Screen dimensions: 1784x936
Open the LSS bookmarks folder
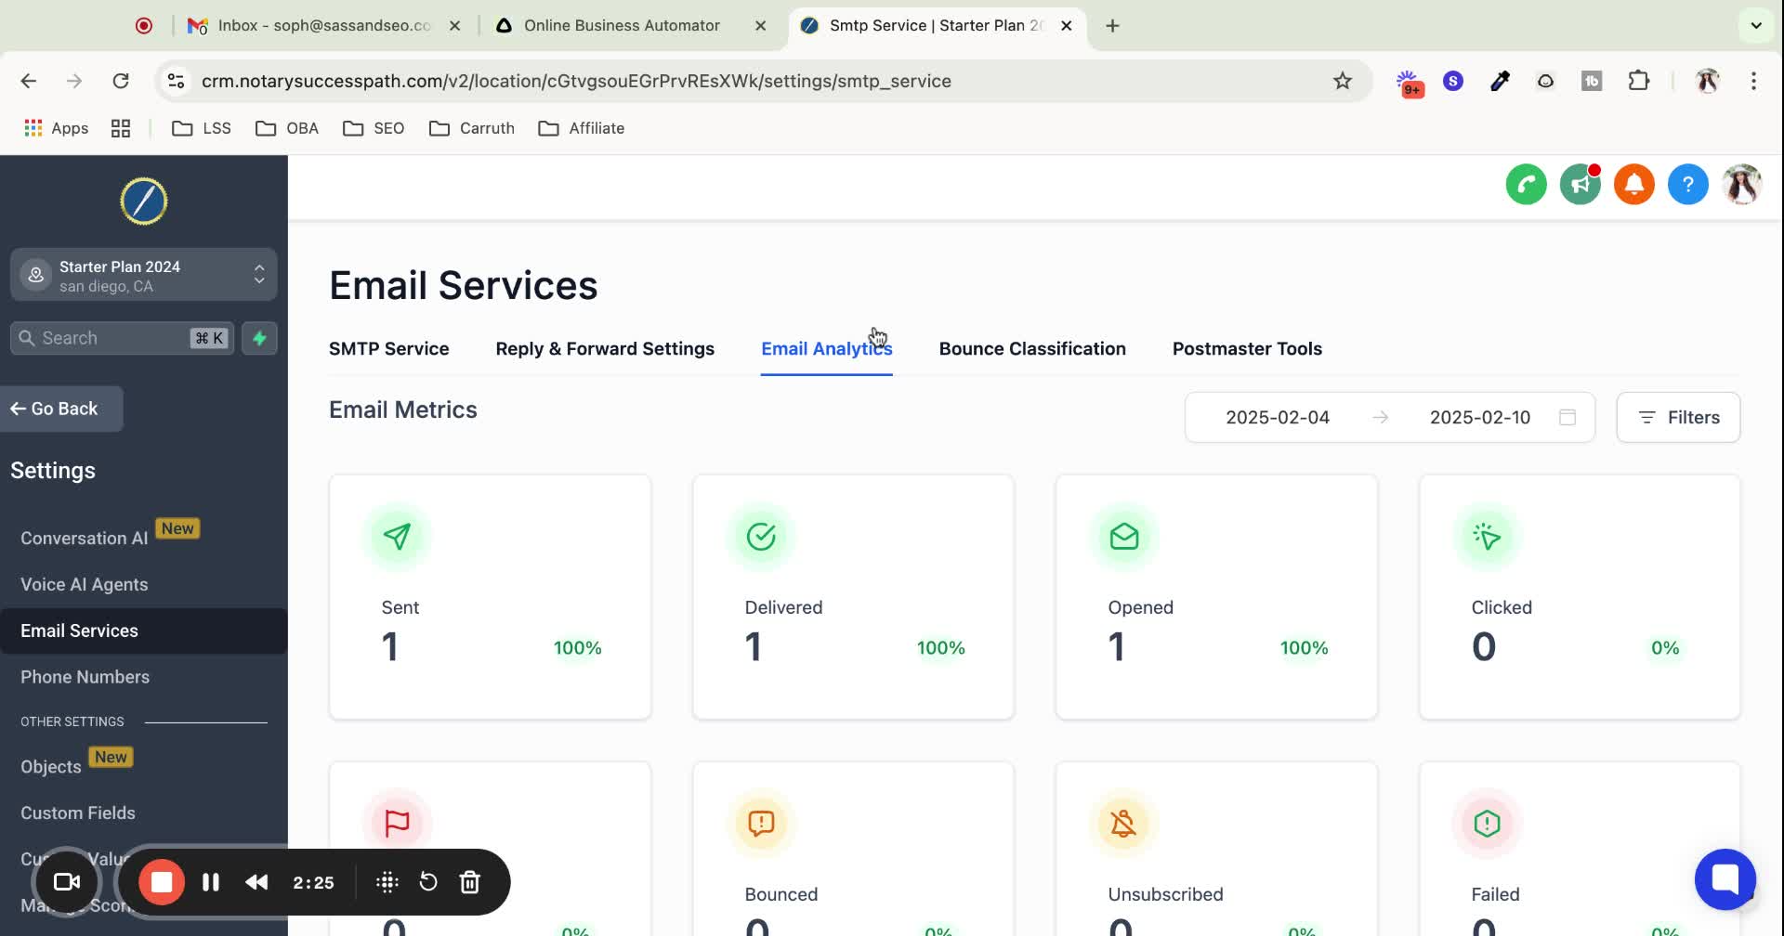202,128
